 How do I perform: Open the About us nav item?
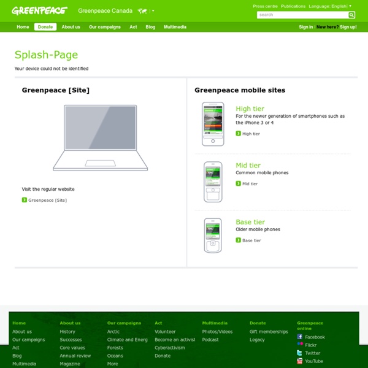tap(71, 27)
